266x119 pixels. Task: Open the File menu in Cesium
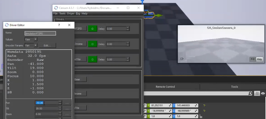[x=55, y=13]
